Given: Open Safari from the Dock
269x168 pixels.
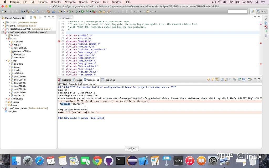Looking at the screenshot, I should [x=39, y=161].
